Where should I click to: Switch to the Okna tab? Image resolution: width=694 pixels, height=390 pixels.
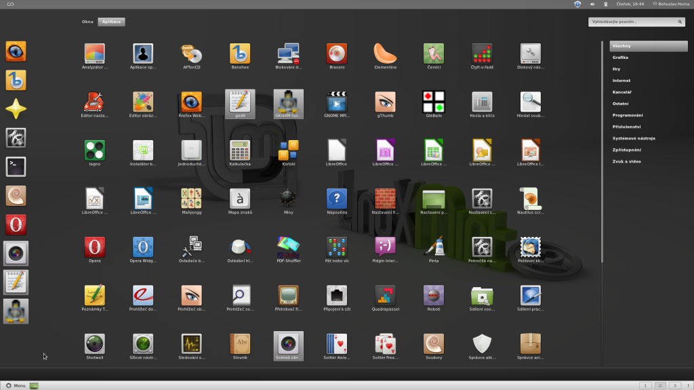pos(87,22)
